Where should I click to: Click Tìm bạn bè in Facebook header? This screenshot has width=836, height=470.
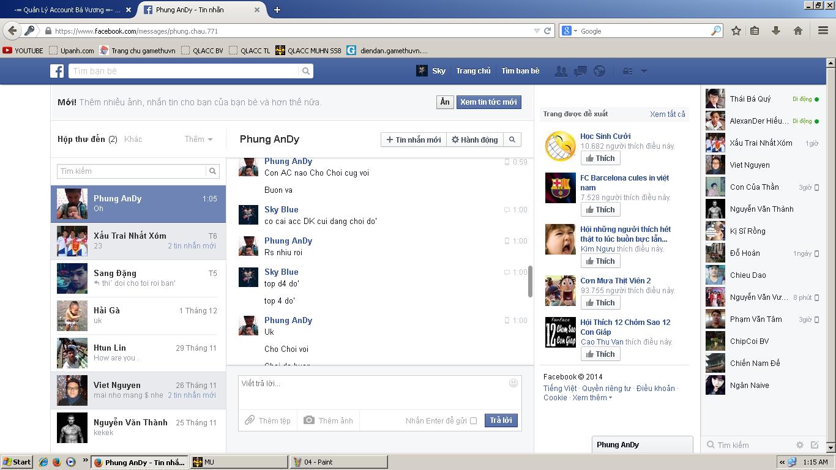point(520,71)
